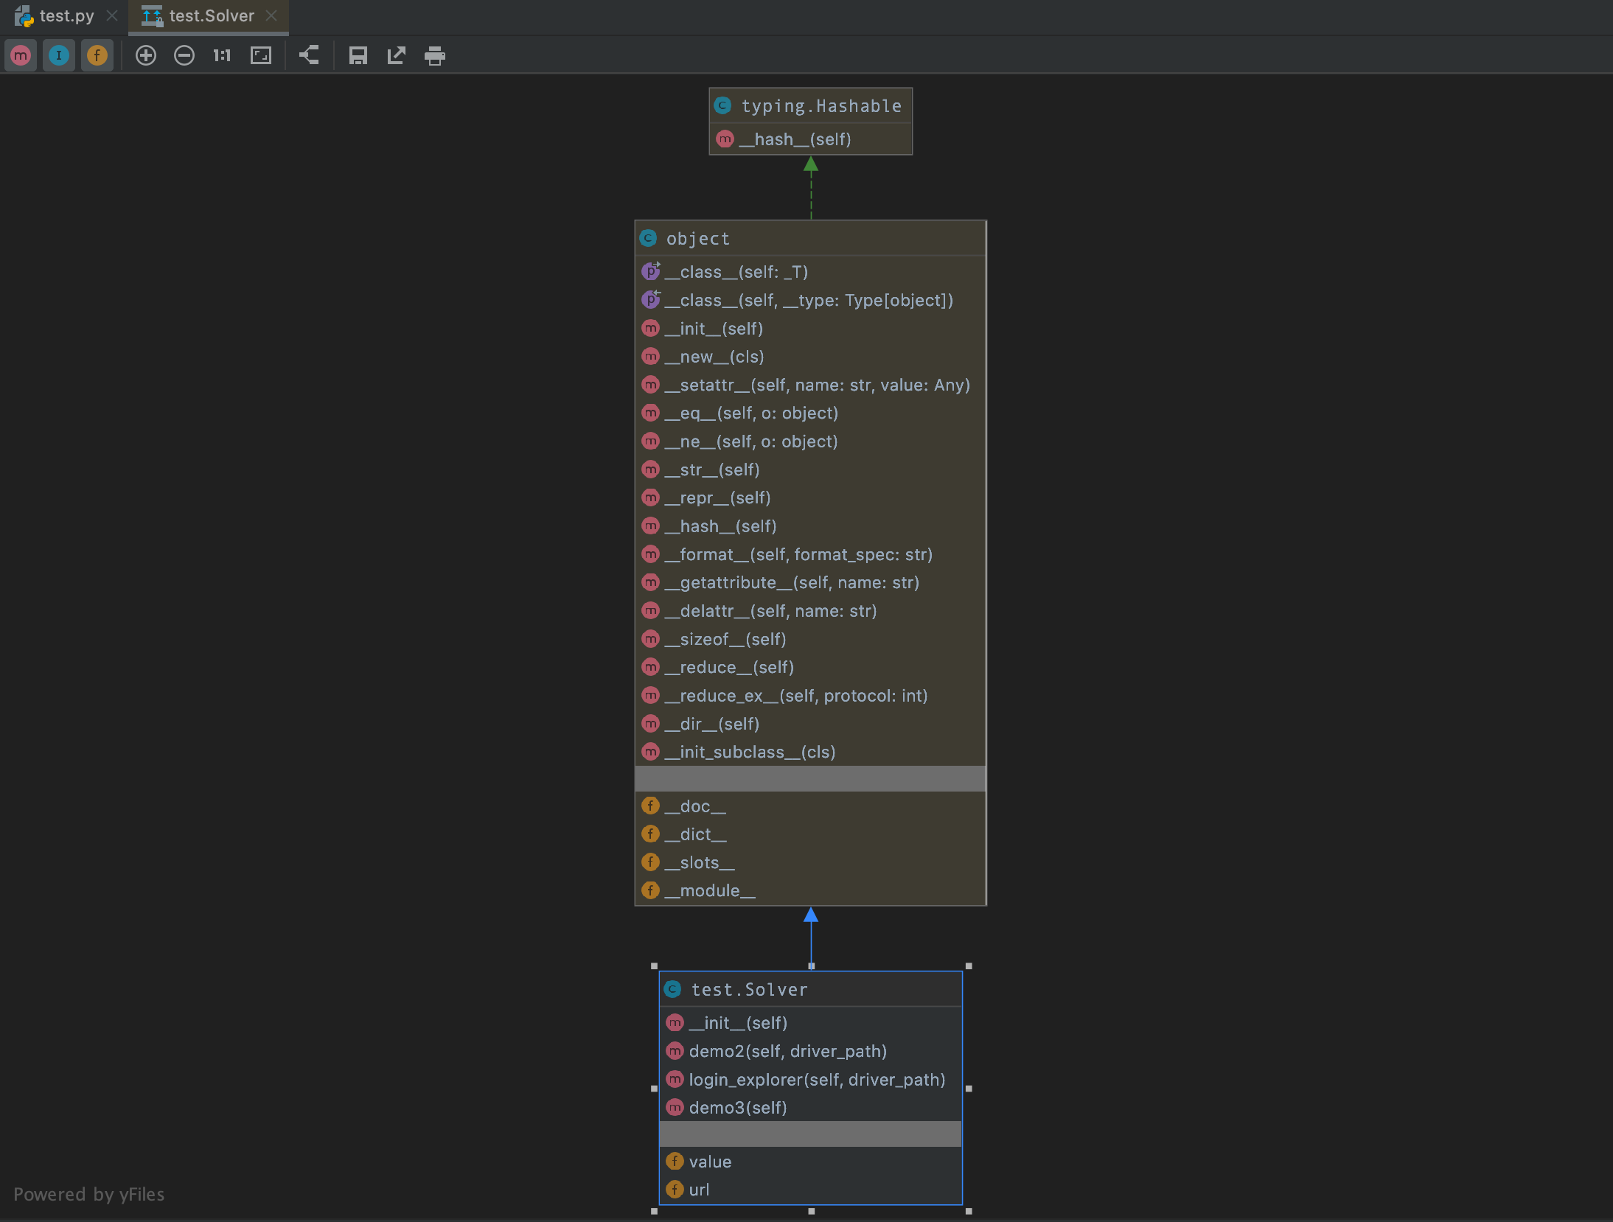Close the test.py tab

coord(112,15)
